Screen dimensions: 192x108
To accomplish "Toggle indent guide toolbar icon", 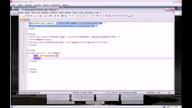I will click(90, 16).
